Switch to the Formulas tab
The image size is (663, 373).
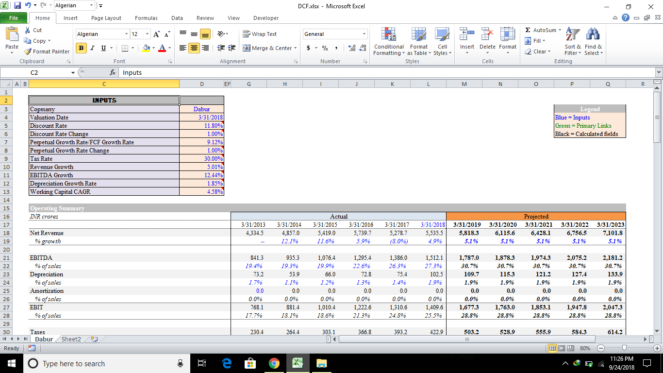pos(146,18)
